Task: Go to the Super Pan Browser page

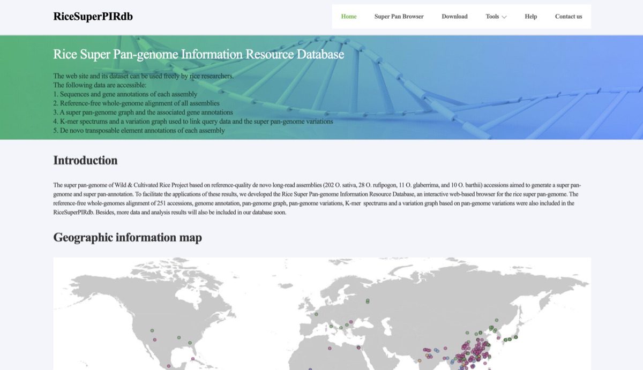Action: [399, 17]
